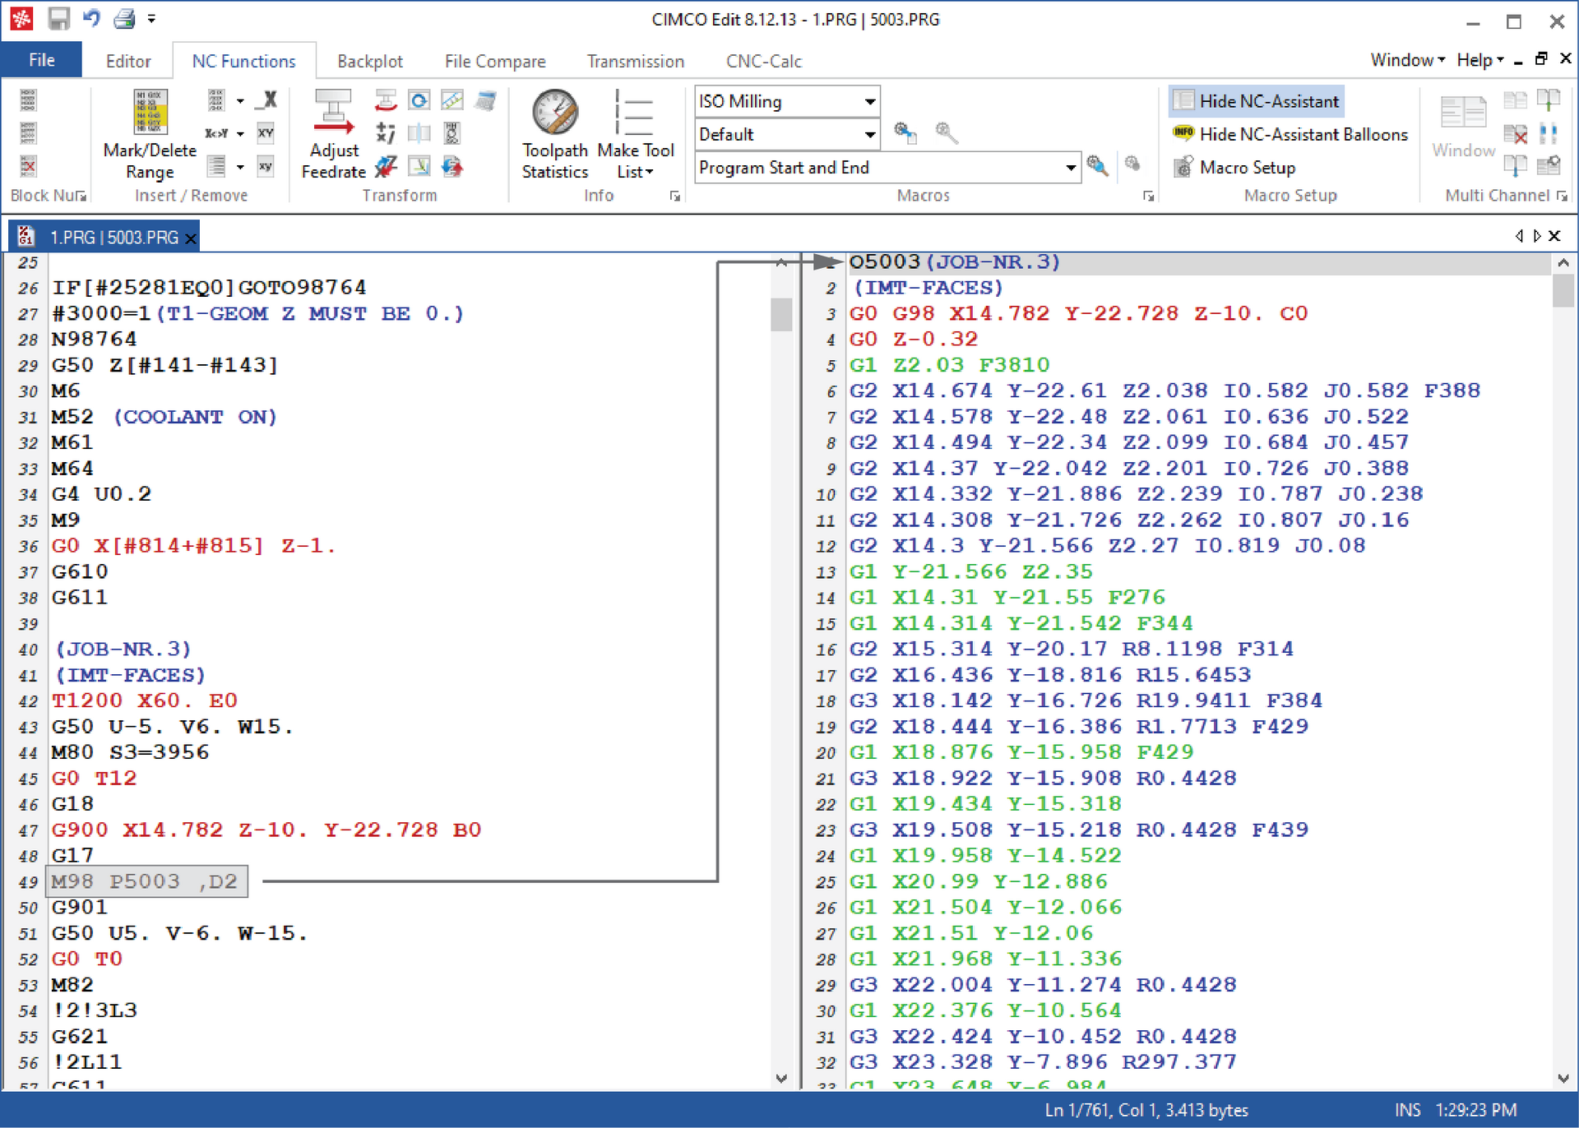Click the Multi Channel Window icon
The width and height of the screenshot is (1579, 1128).
click(x=1463, y=127)
